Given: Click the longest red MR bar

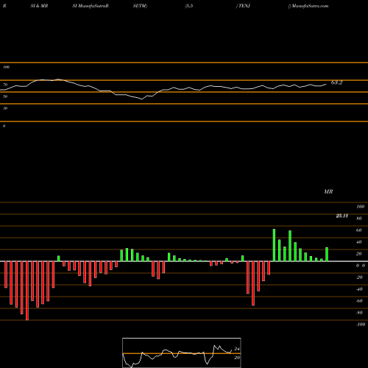Looking at the screenshot, I should (27, 291).
